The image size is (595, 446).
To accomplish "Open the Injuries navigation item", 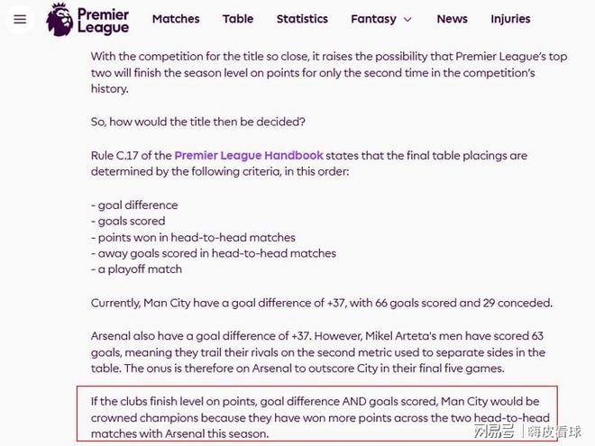I will point(510,19).
